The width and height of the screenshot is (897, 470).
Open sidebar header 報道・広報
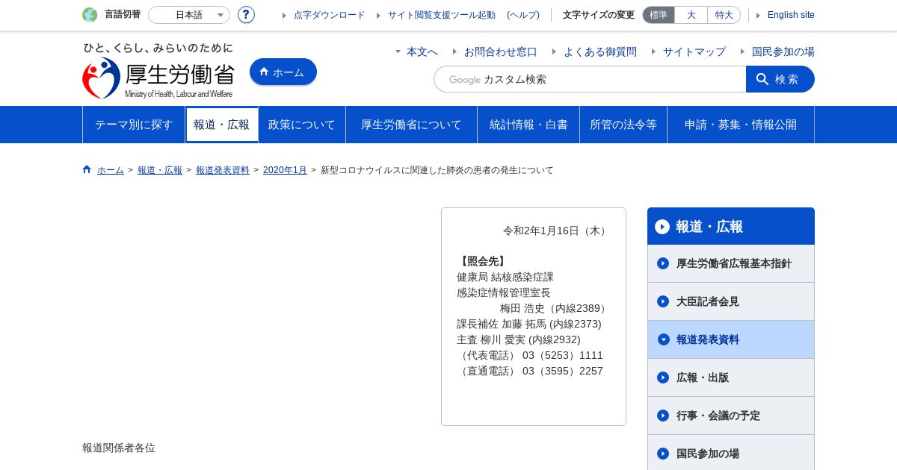[731, 226]
